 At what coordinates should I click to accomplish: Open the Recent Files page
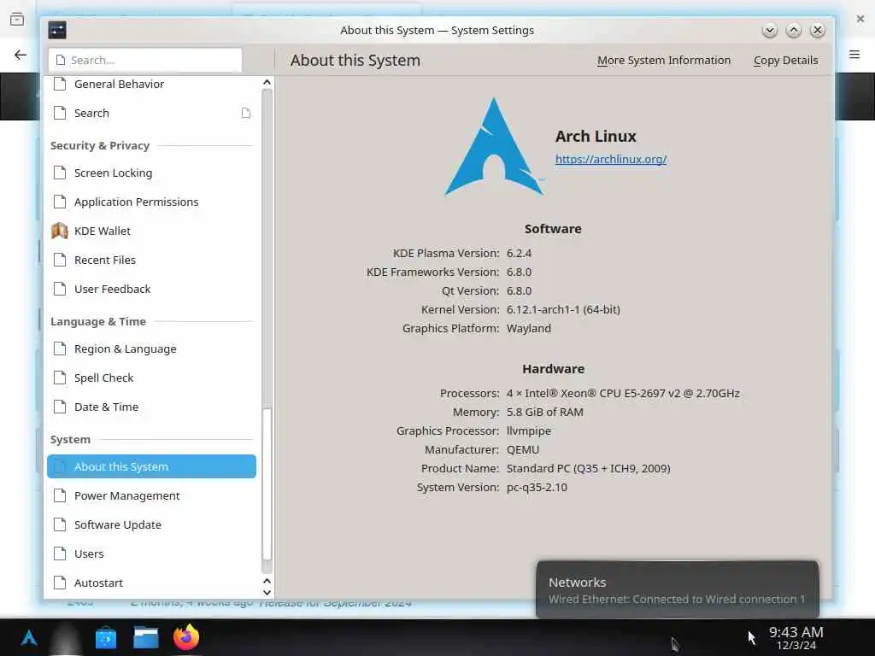[x=152, y=260]
